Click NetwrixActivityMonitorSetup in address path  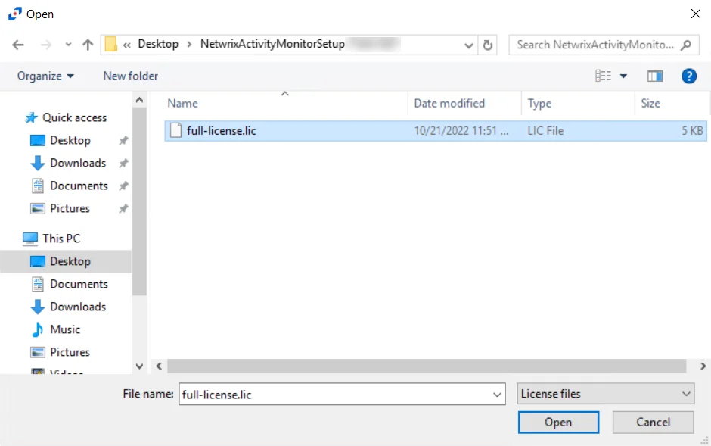pyautogui.click(x=272, y=44)
